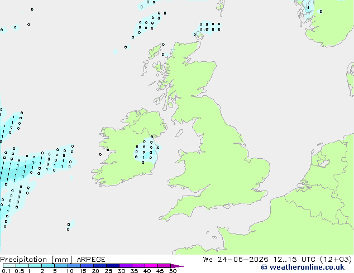Click the '0.1' legend scale label
Image resolution: width=354 pixels, height=273 pixels.
[x=6, y=271]
